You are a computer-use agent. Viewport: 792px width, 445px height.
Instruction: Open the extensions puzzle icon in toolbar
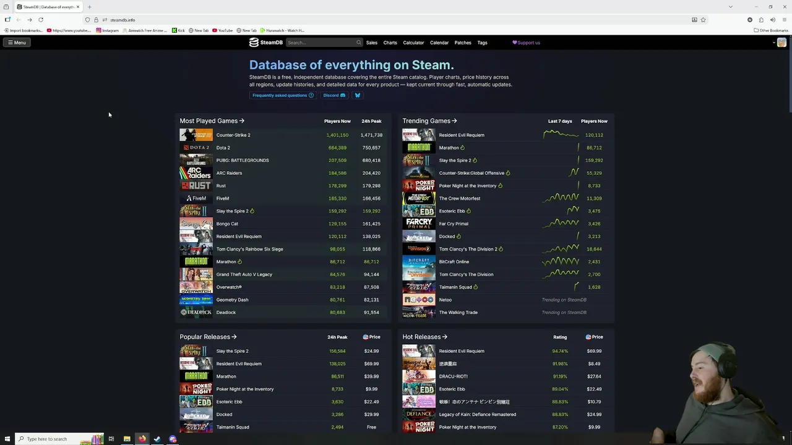(x=761, y=20)
